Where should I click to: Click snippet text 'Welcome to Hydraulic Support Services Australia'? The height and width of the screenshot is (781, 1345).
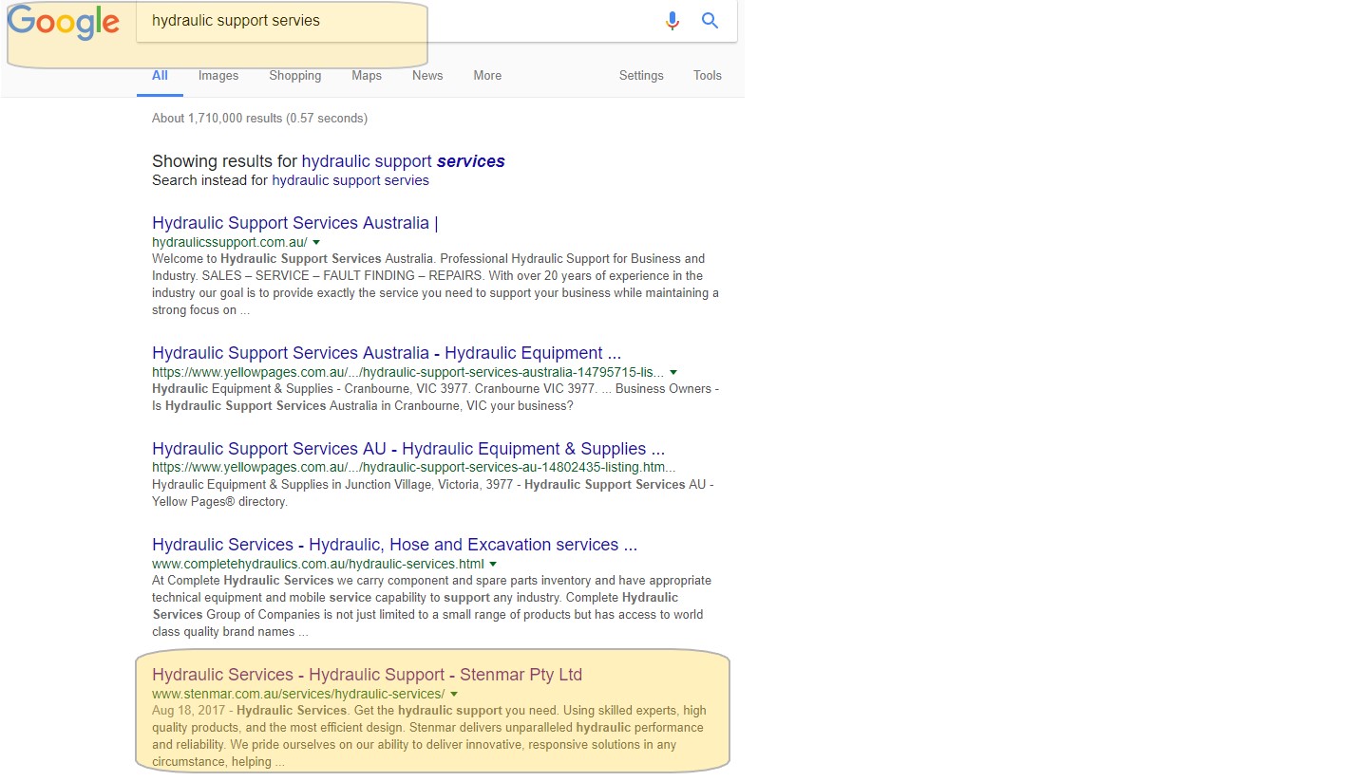click(x=294, y=259)
